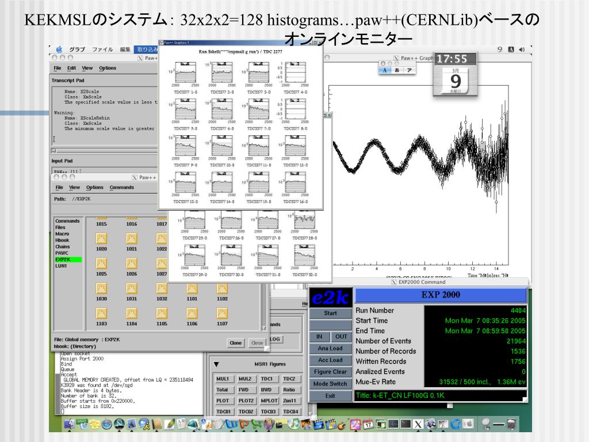Collapse the MSR1 Figures triangle
This screenshot has width=589, height=442.
(216, 364)
